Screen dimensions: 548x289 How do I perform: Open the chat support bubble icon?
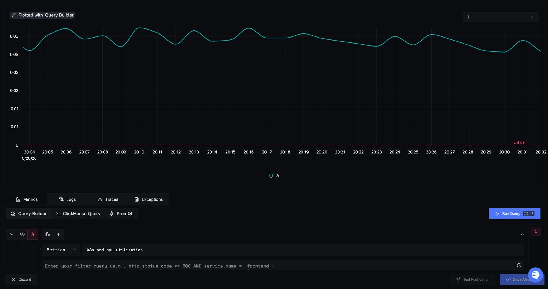(535, 275)
